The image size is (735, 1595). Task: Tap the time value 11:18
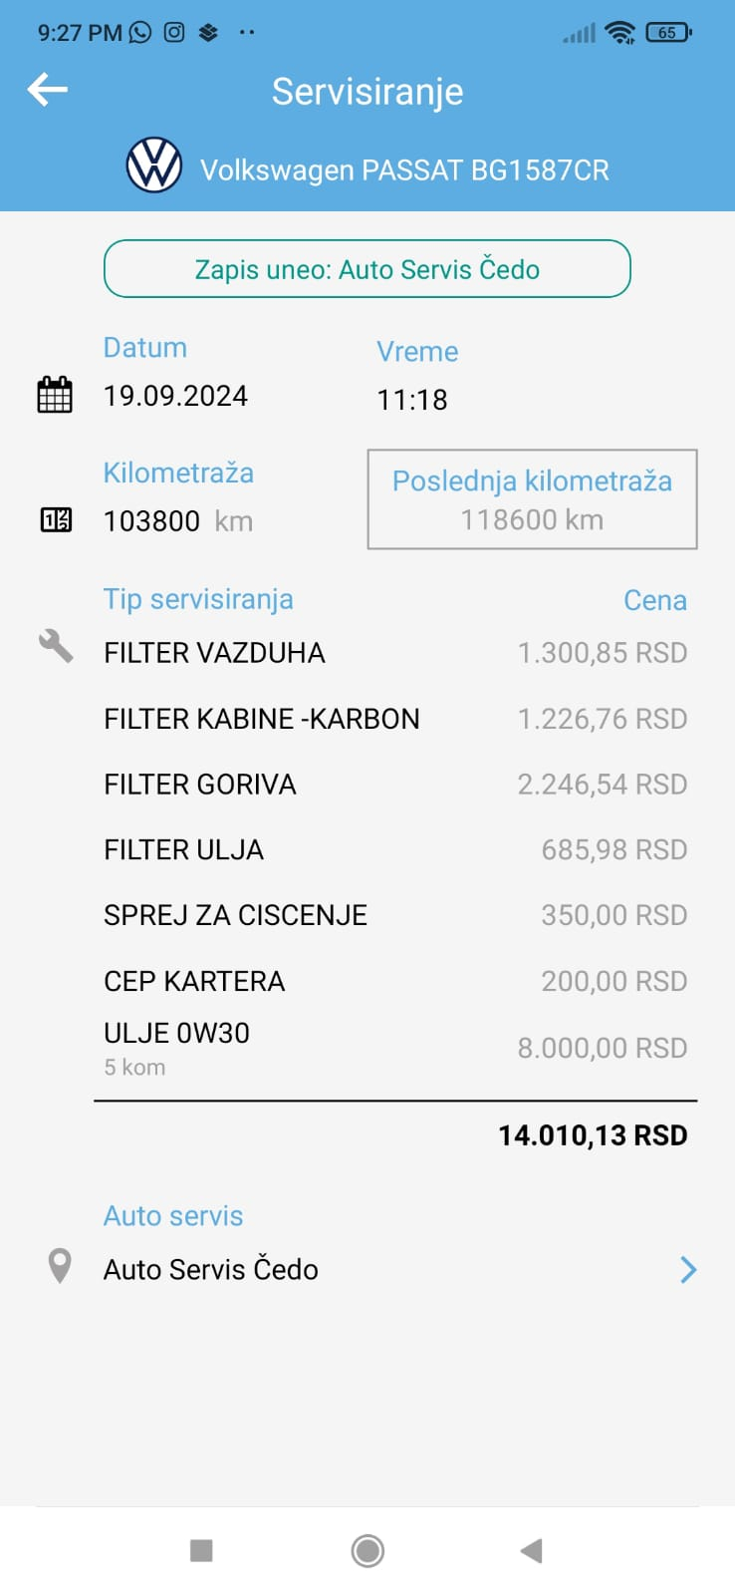point(412,400)
